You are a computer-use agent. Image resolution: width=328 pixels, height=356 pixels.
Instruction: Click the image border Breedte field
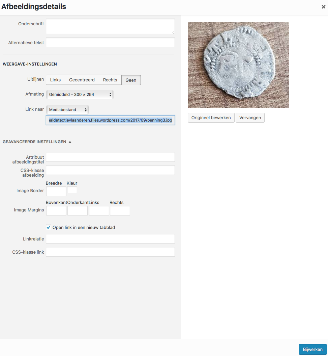coord(56,192)
